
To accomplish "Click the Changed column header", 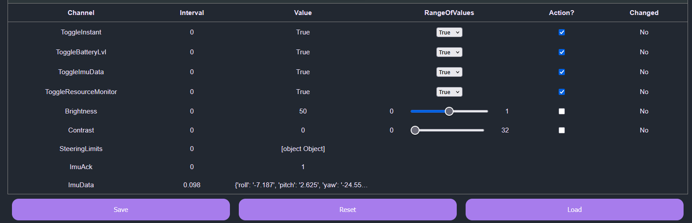I will coord(644,13).
